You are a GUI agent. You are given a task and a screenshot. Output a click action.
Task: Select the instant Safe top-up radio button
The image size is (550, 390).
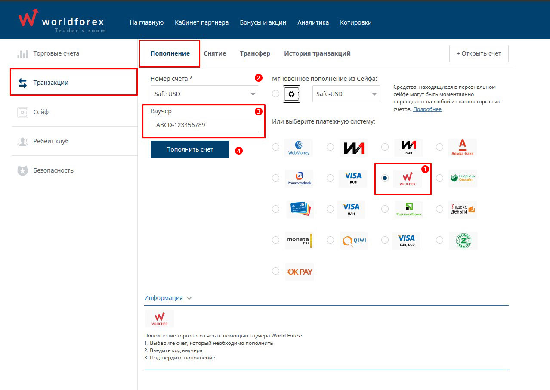[x=275, y=94]
